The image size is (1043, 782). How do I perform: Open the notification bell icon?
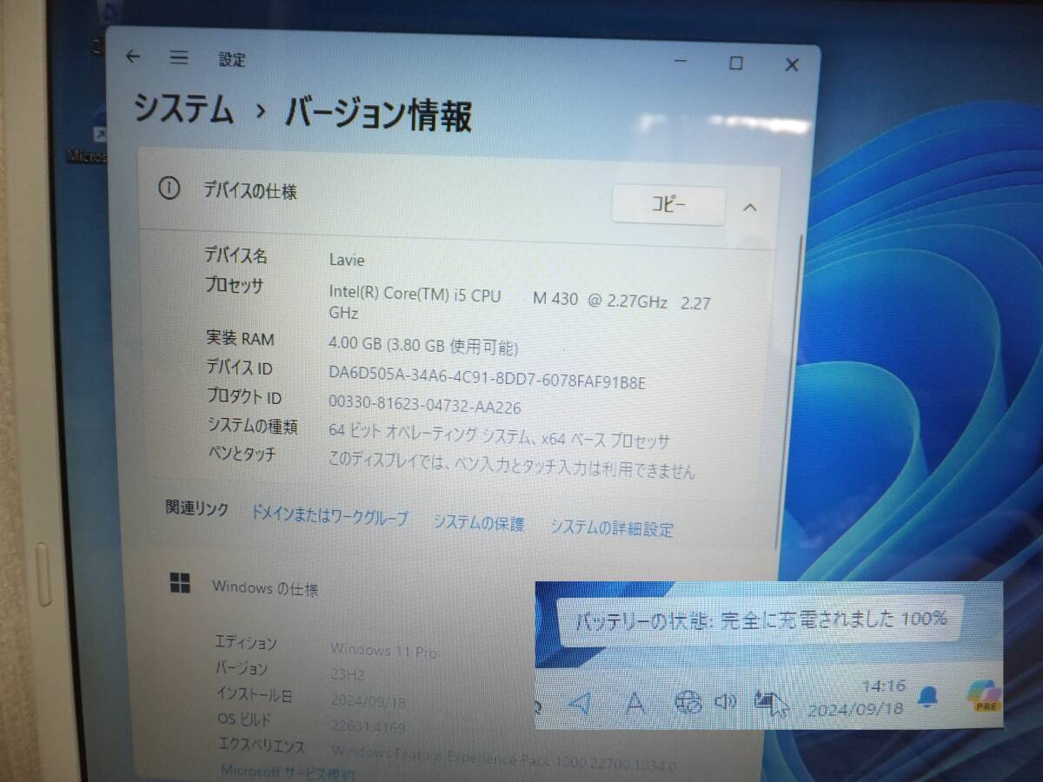tap(928, 696)
